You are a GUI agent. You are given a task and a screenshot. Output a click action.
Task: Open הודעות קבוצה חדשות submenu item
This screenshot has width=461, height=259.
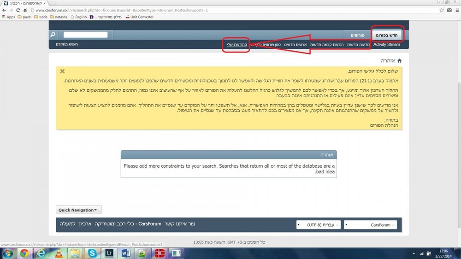point(327,44)
